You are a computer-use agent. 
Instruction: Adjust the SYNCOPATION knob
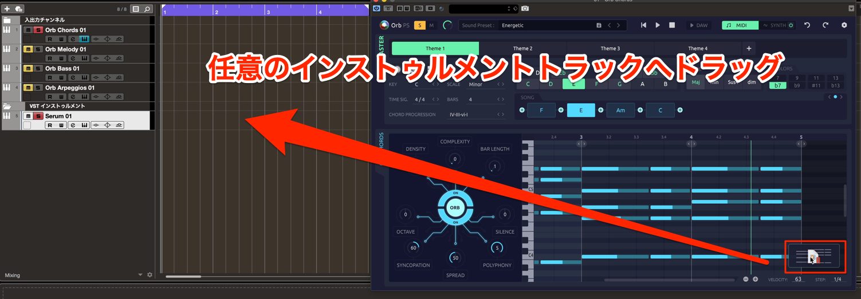413,248
